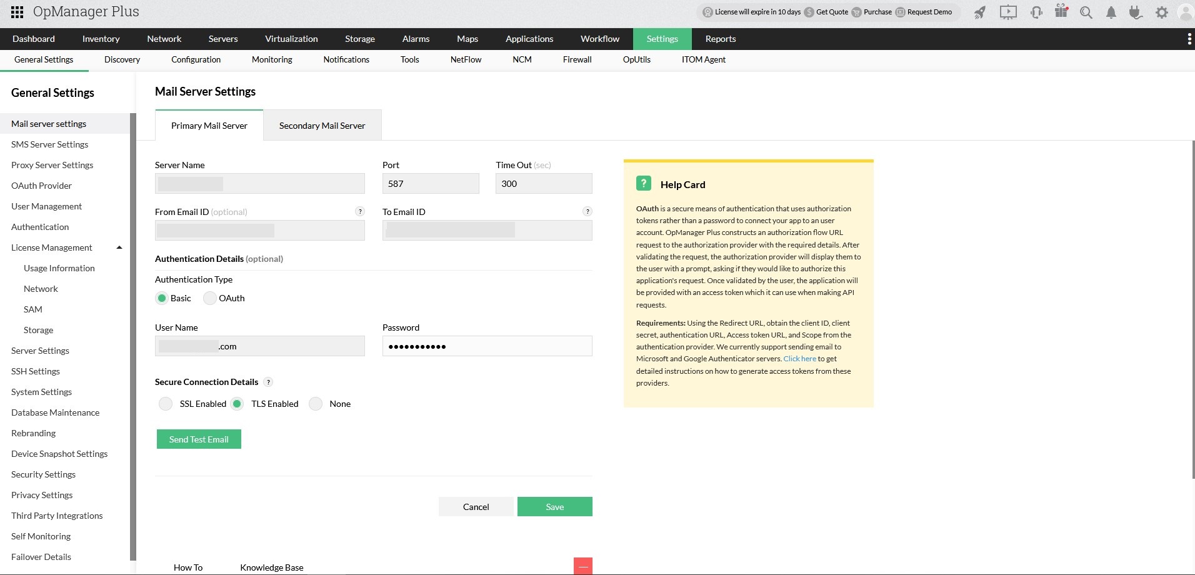
Task: Focus the Server Name input field
Action: click(260, 184)
